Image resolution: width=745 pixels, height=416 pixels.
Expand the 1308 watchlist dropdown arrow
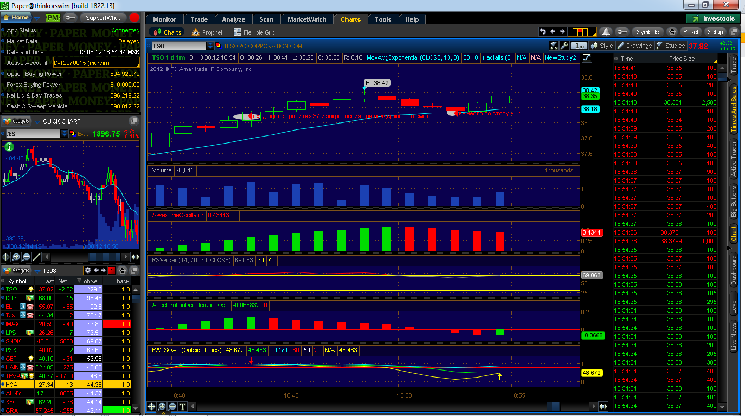[37, 270]
